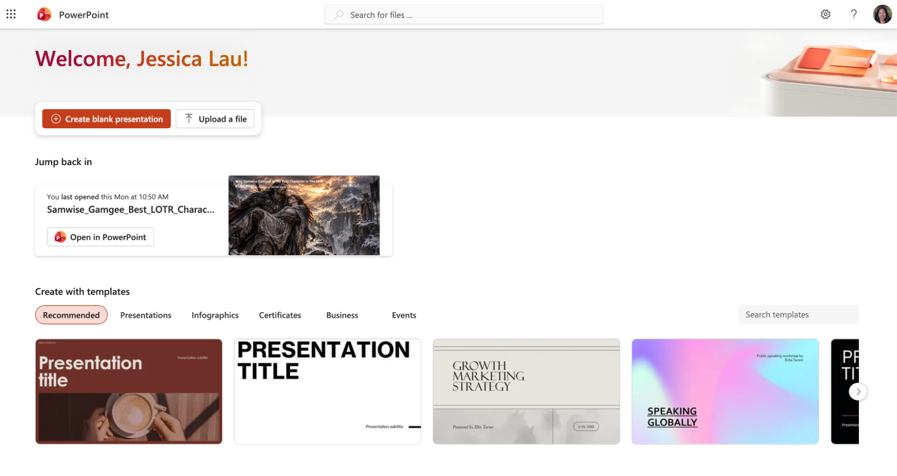Switch to the Presentations tab

[146, 315]
